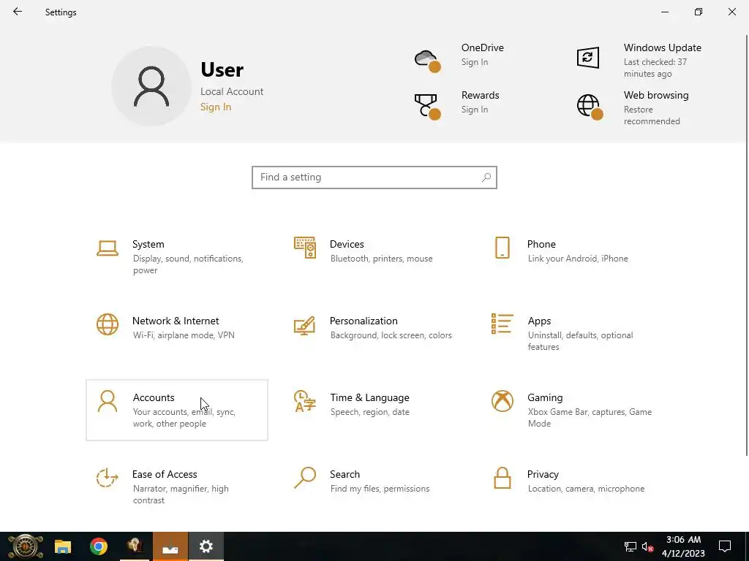The image size is (749, 561).
Task: Open the Personalization paintbrush icon
Action: 305,325
